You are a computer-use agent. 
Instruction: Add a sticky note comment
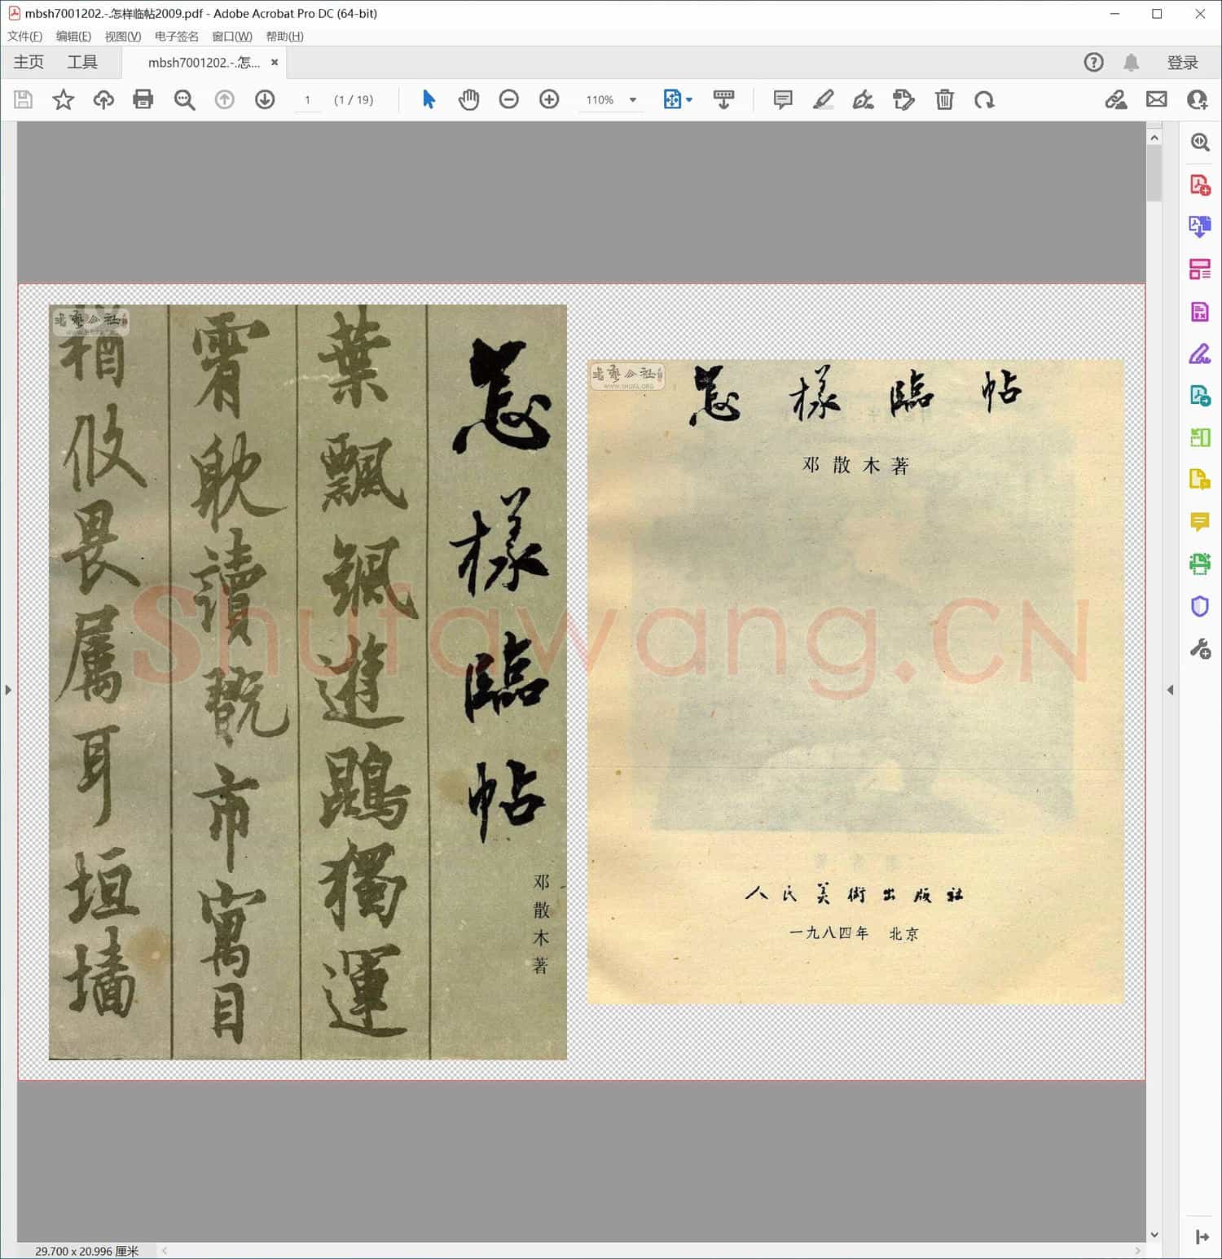[x=782, y=99]
